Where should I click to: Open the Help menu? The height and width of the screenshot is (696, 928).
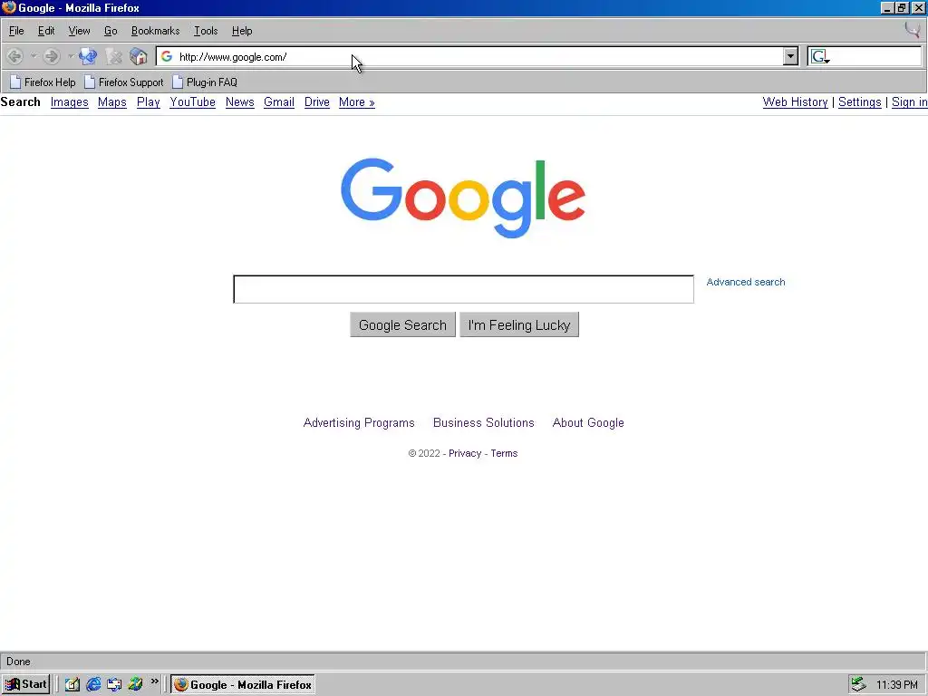coord(242,31)
